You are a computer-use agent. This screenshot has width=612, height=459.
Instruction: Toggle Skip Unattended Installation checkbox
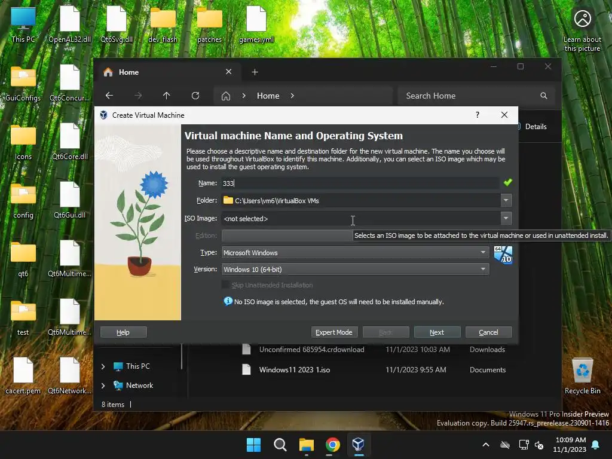[x=225, y=285]
